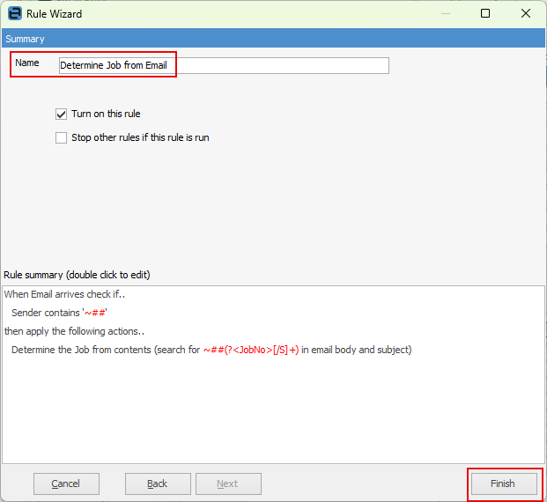Click 'When Email arrives check if..' line
This screenshot has width=547, height=502.
point(64,294)
